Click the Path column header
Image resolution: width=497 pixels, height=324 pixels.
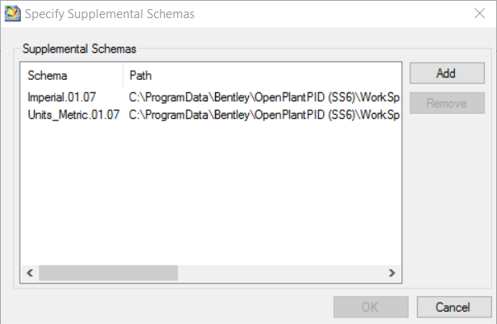[x=262, y=76]
